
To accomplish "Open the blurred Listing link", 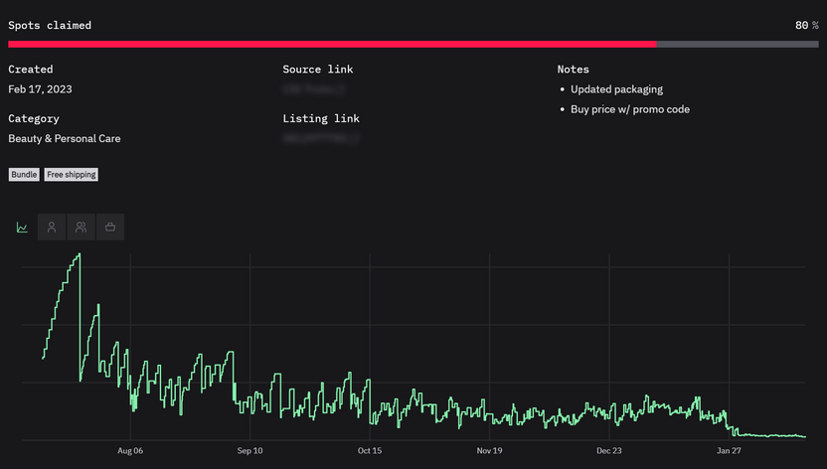I will coord(321,138).
